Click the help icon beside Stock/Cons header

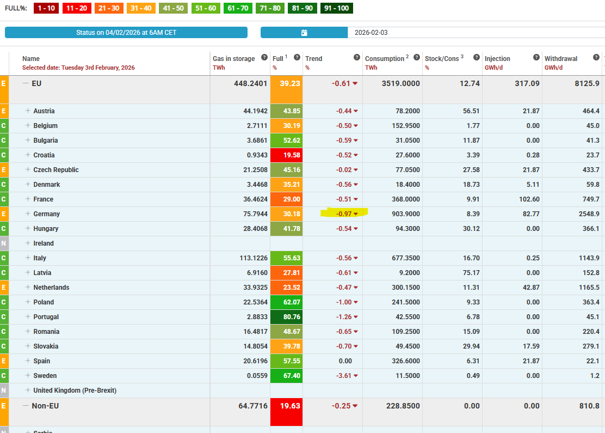pos(476,57)
